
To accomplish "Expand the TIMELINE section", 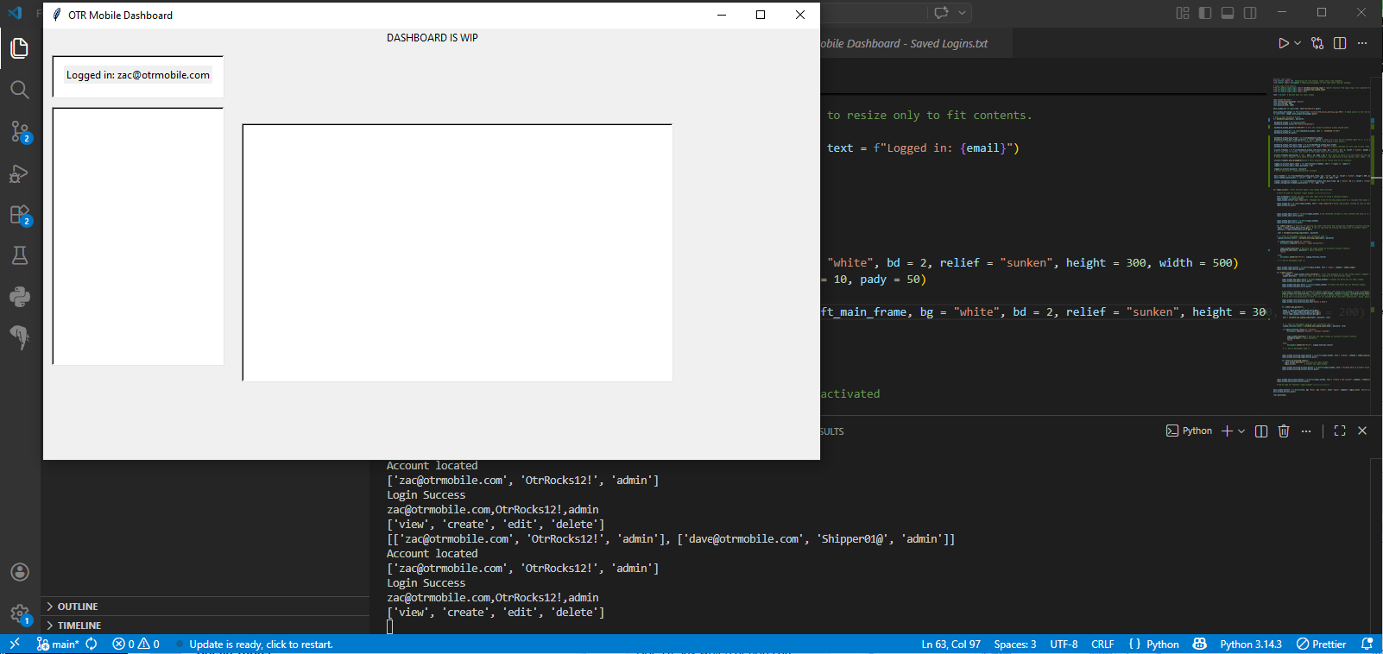I will point(205,626).
